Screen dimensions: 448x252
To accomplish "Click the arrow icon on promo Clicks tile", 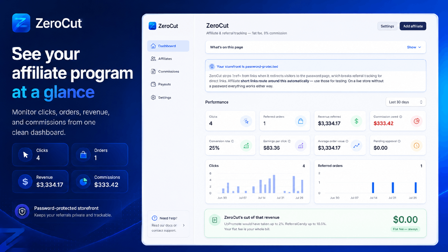I will (x=25, y=155).
